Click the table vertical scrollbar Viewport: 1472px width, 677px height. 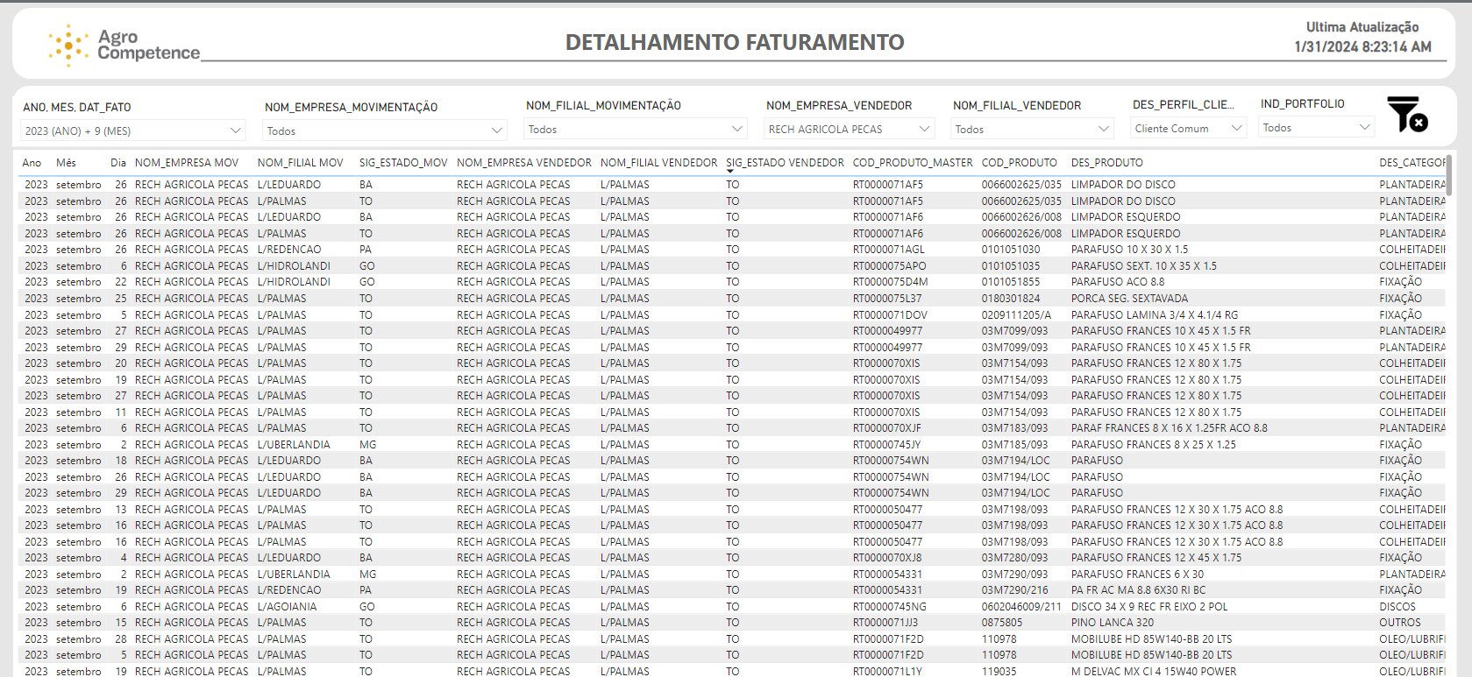tap(1449, 175)
